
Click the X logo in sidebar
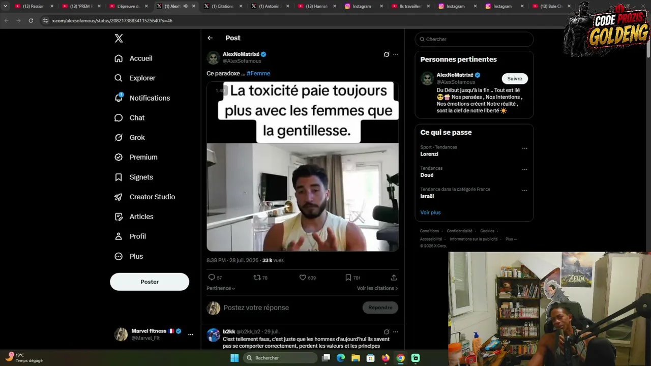click(x=119, y=38)
